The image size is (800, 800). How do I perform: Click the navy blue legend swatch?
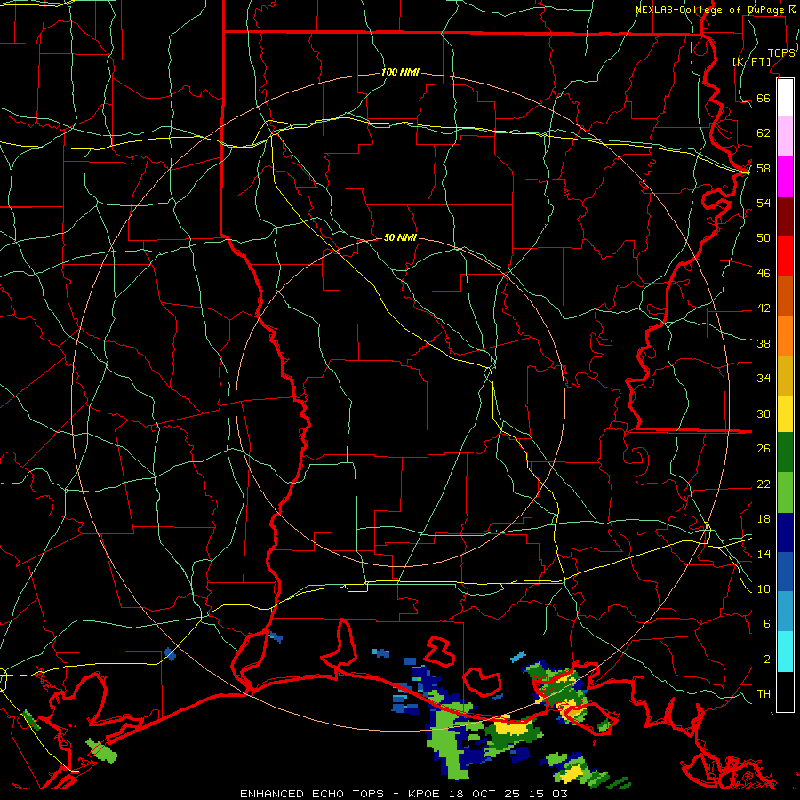[785, 532]
